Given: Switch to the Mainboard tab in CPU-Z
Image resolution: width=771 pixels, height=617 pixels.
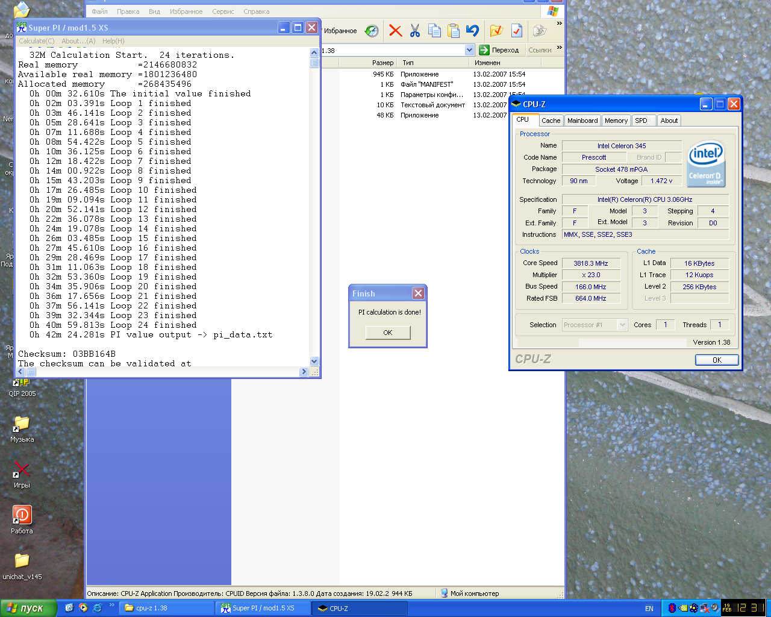Looking at the screenshot, I should click(582, 121).
